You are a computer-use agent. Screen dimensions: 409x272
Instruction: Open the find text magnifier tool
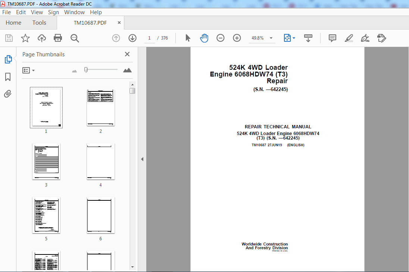pyautogui.click(x=75, y=38)
